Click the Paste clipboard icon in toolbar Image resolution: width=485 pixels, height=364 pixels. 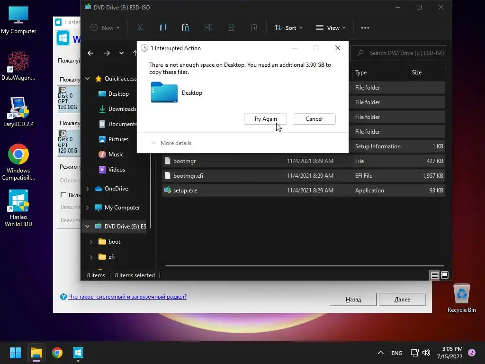coord(186,28)
